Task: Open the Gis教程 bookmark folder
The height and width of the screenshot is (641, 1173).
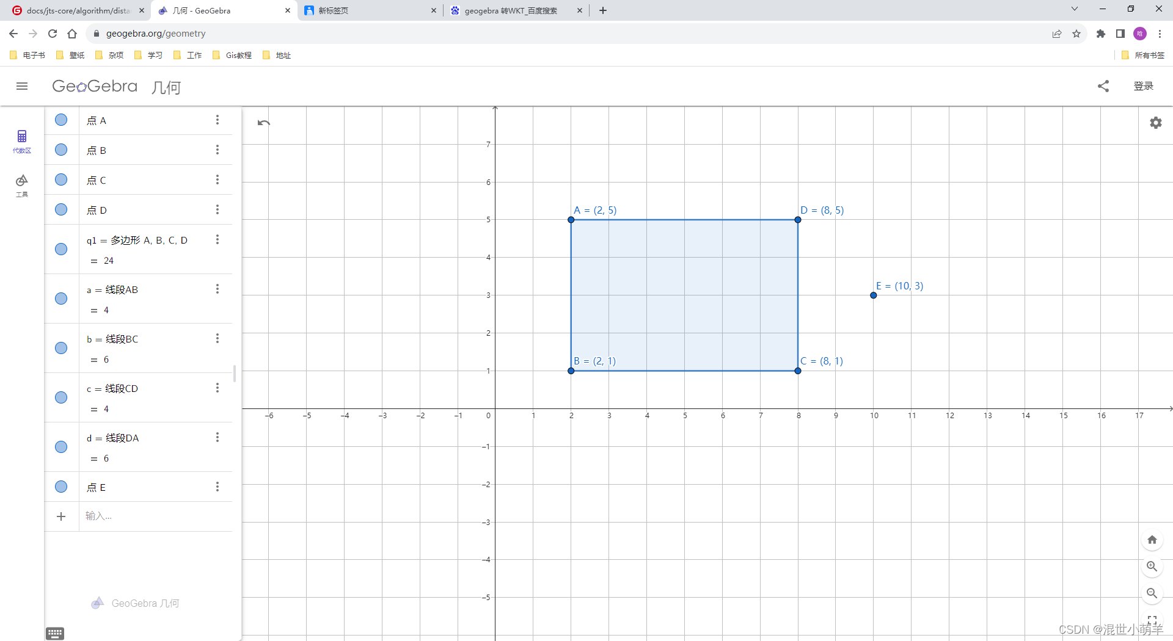Action: click(232, 55)
